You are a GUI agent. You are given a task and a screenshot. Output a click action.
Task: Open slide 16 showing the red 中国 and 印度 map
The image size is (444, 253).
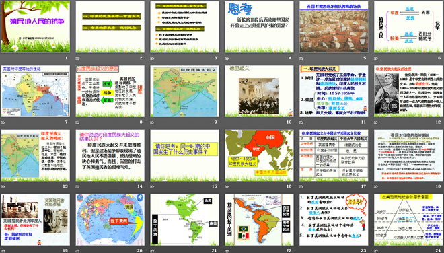click(259, 155)
